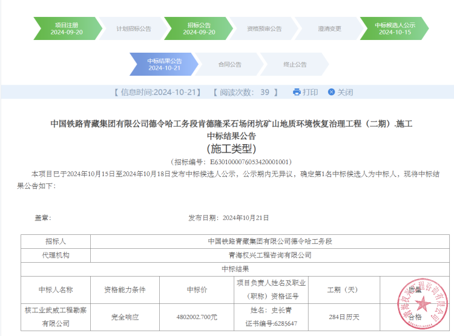
Task: Click the 284日历天 duration cell
Action: 344,317
